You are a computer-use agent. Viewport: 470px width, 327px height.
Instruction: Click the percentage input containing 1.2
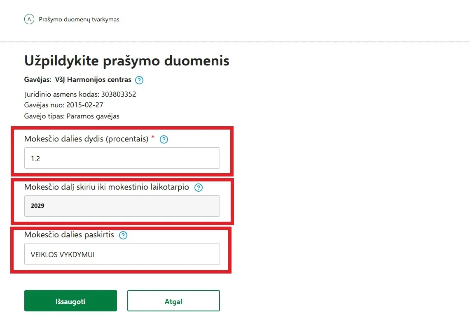pyautogui.click(x=122, y=158)
